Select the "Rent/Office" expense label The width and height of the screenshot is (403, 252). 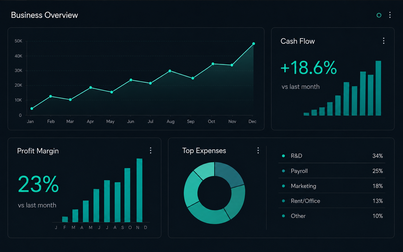[x=305, y=201]
